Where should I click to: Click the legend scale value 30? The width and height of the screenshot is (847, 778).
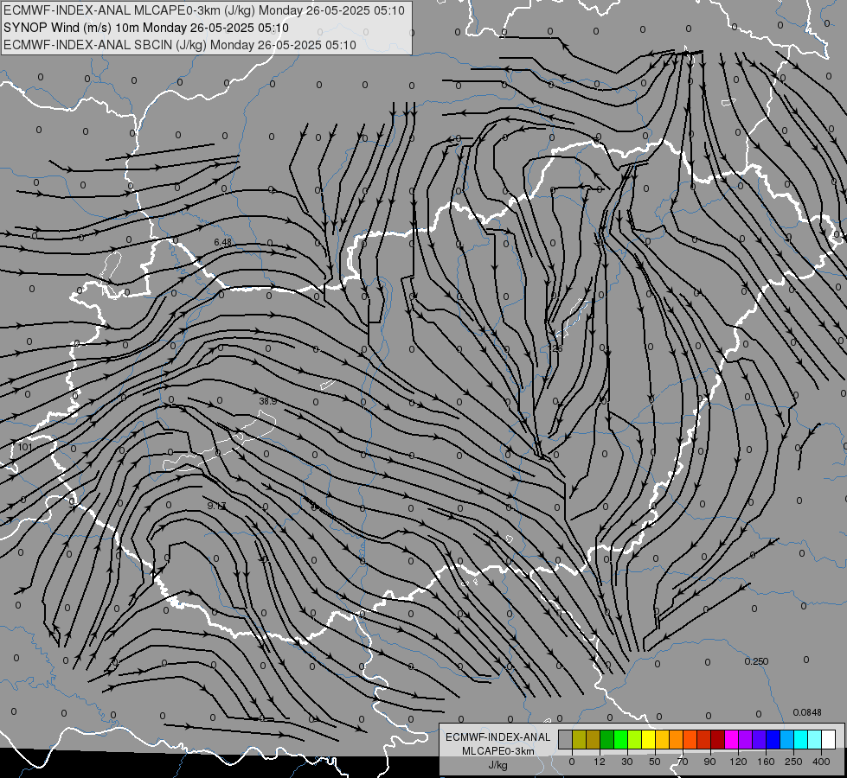click(x=627, y=762)
